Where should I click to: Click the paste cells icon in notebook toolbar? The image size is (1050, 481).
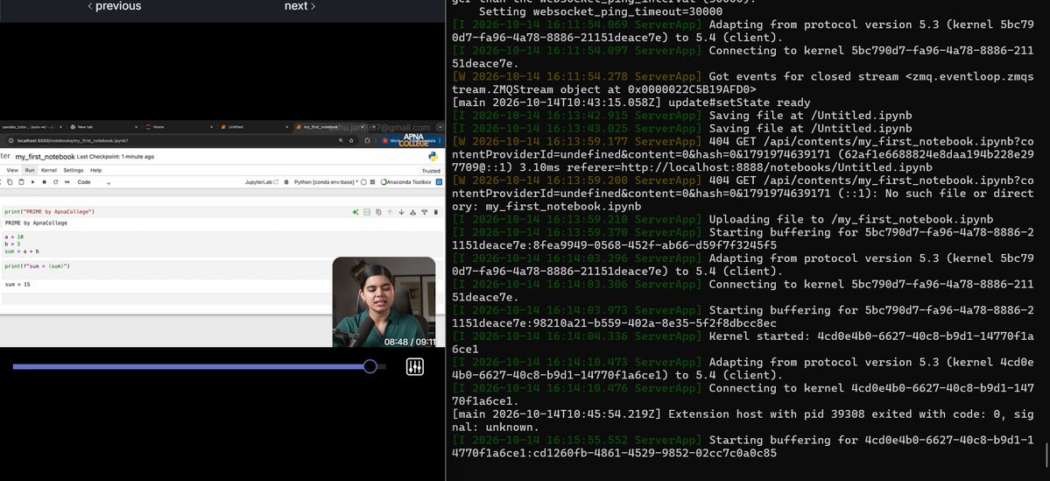[21, 182]
